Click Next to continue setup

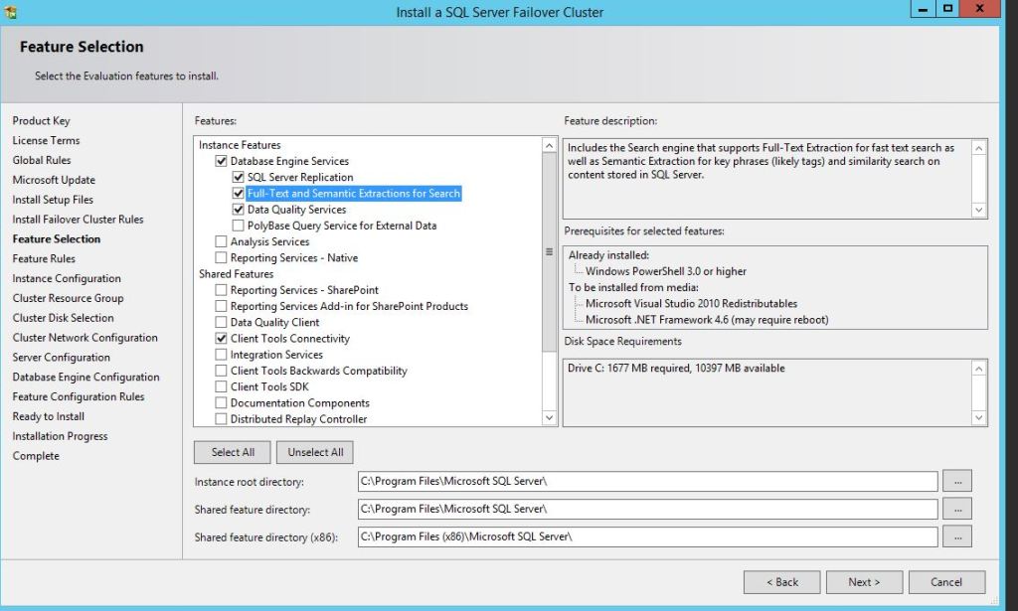[863, 582]
